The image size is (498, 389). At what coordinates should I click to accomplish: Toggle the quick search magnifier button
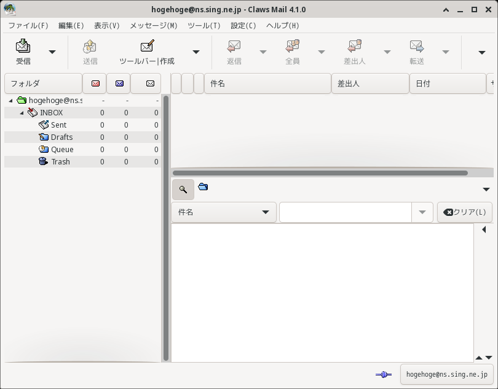pos(183,189)
